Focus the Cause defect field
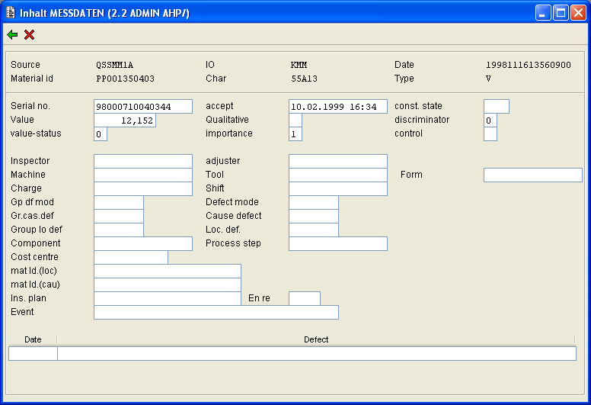 [x=314, y=217]
